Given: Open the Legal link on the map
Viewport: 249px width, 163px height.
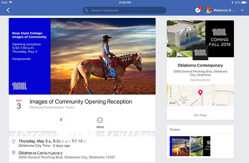Looking at the screenshot, I should (x=172, y=103).
